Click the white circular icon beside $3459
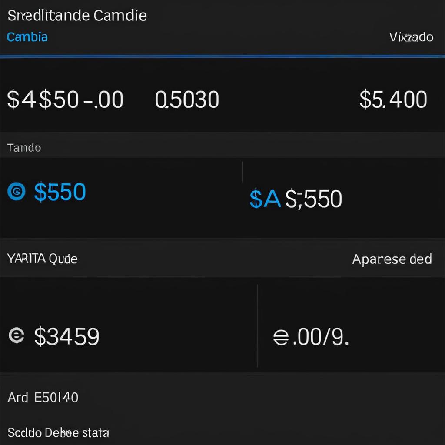 (x=17, y=335)
